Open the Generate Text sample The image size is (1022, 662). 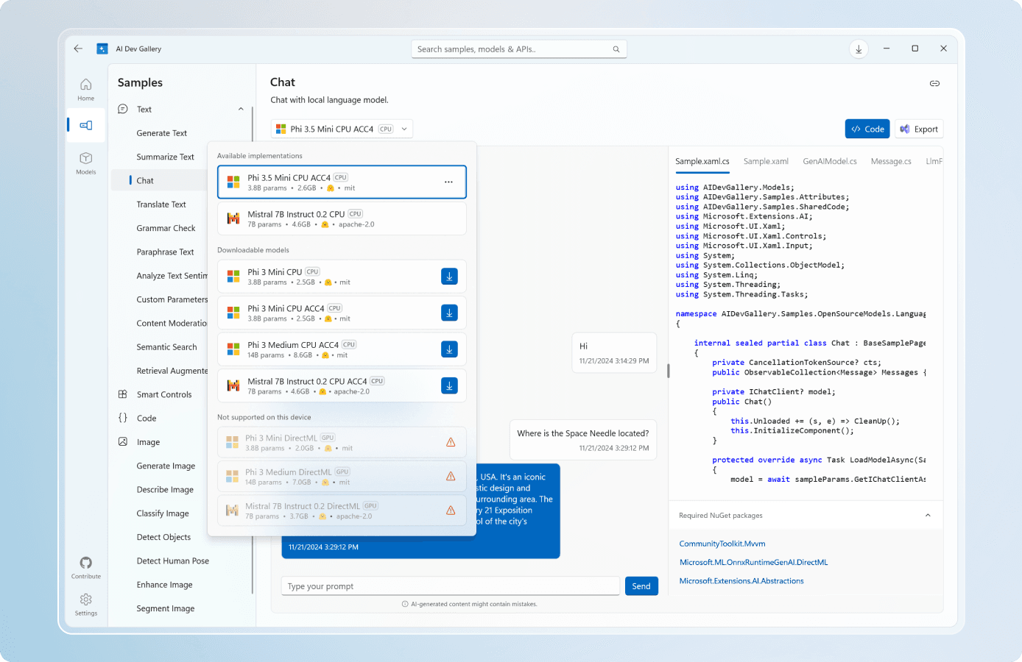coord(161,133)
